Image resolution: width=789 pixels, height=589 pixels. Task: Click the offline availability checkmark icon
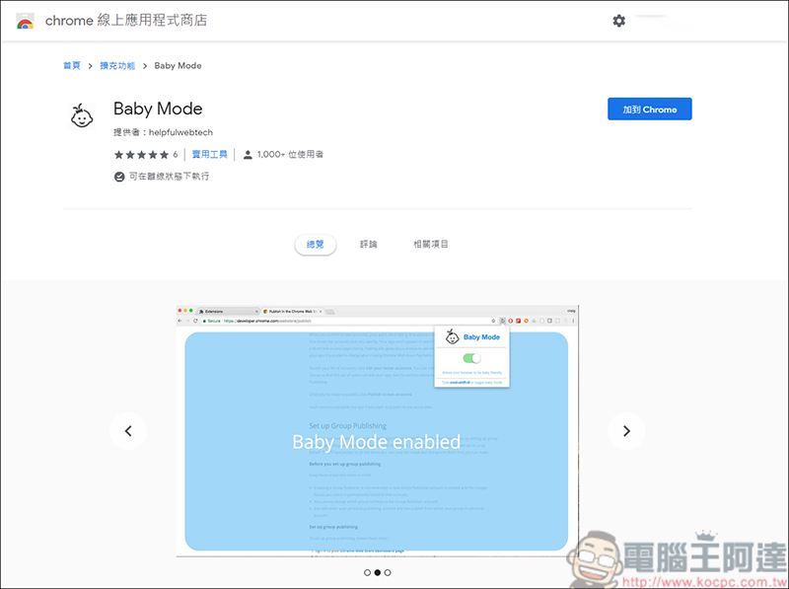119,177
